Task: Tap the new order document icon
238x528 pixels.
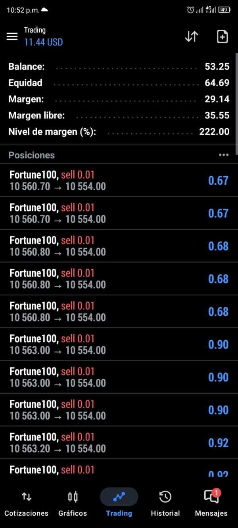Action: (x=223, y=36)
